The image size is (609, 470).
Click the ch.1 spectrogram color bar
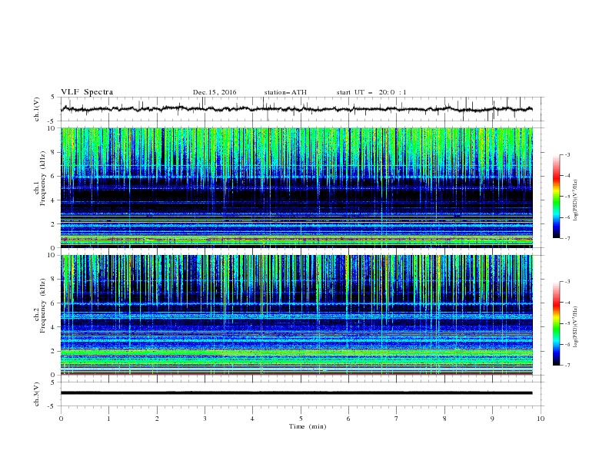(556, 197)
